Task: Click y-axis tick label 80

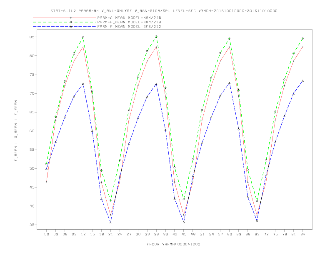Action: (x=32, y=56)
